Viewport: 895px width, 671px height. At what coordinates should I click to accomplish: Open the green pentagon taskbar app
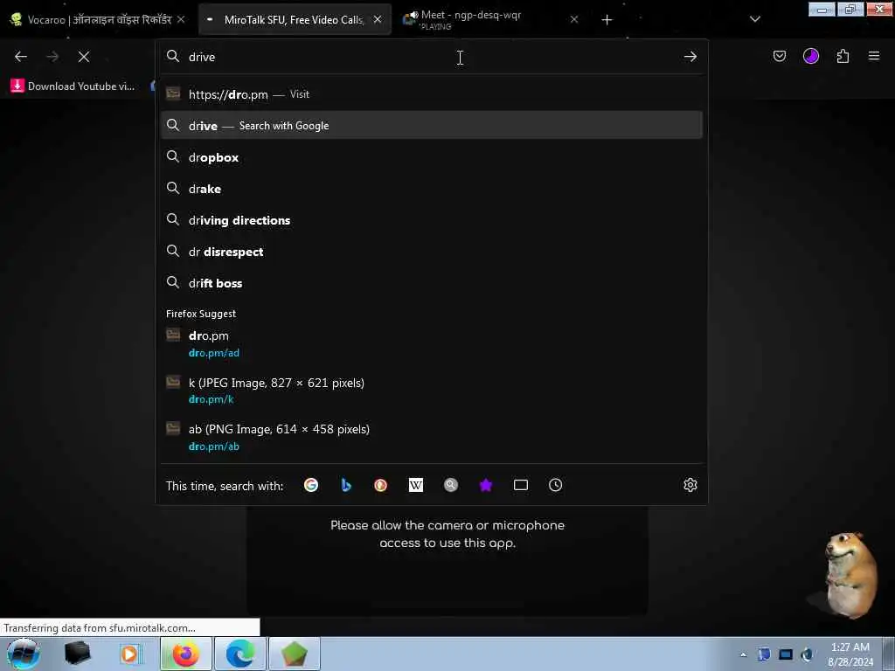point(294,654)
